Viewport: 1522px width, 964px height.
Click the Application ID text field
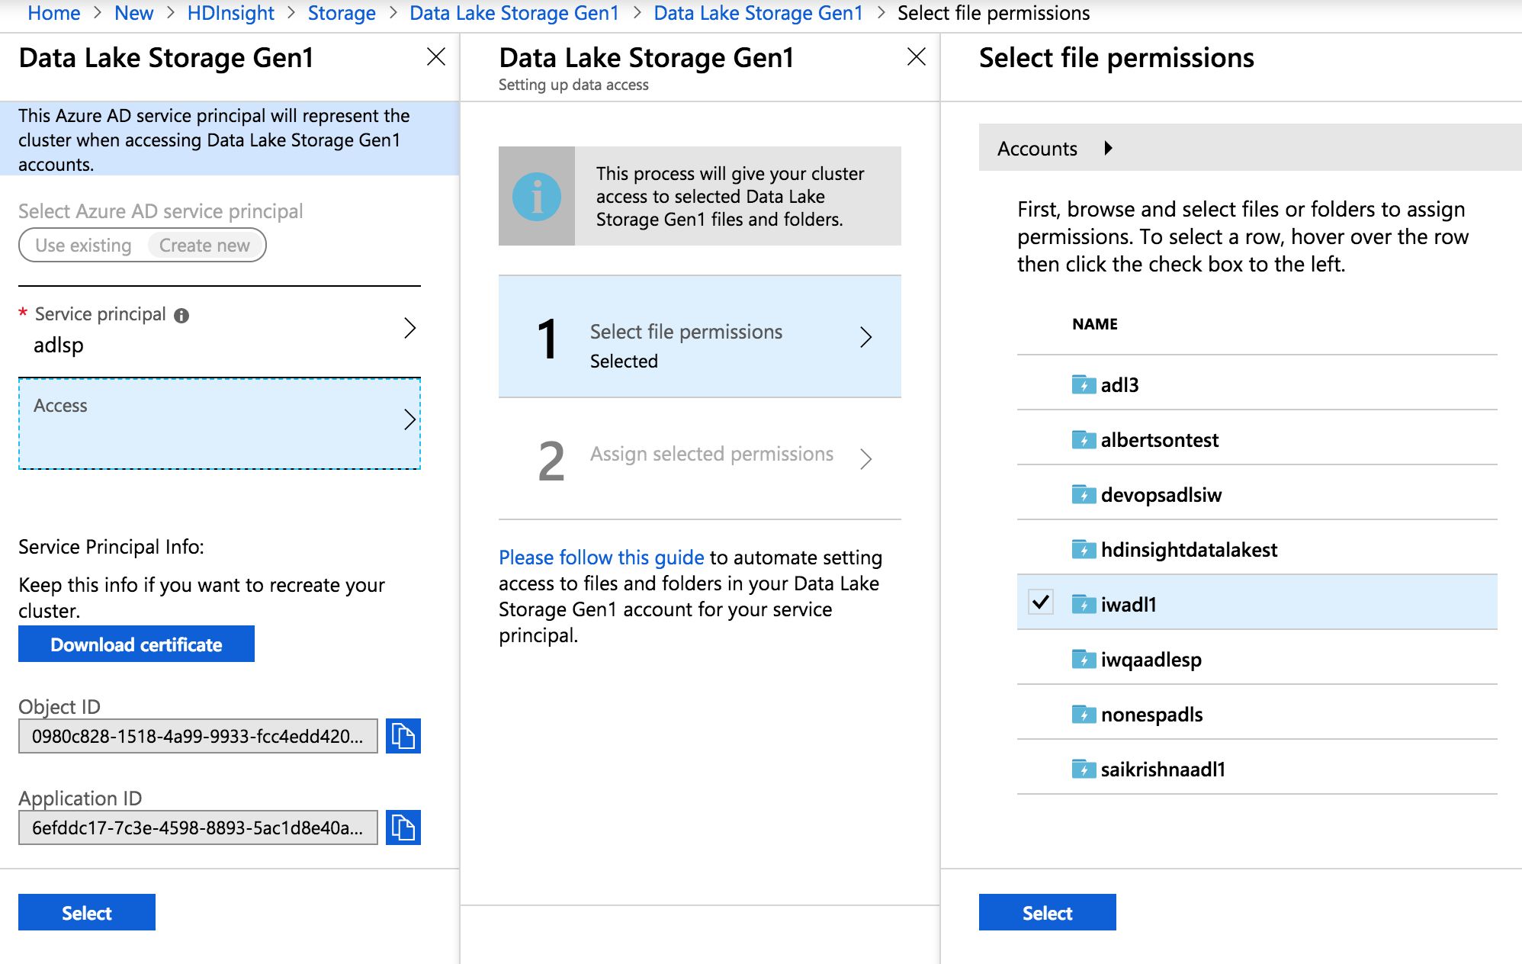pyautogui.click(x=198, y=827)
